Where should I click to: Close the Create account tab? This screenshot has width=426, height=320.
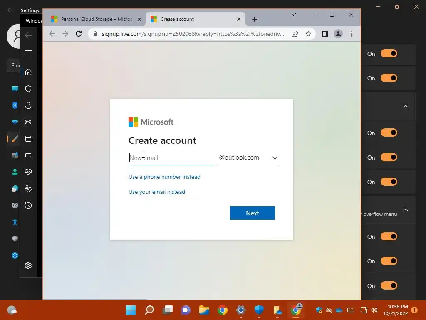238,19
